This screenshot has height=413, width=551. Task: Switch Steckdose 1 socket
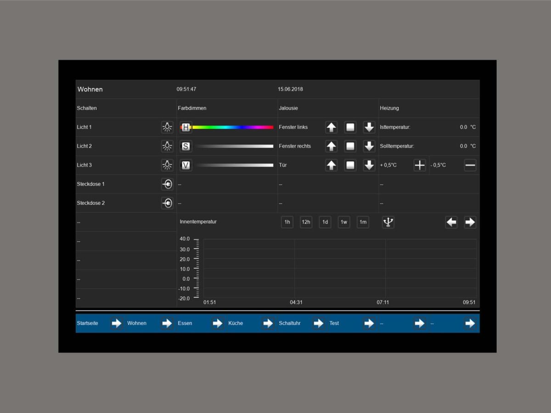[x=167, y=184]
